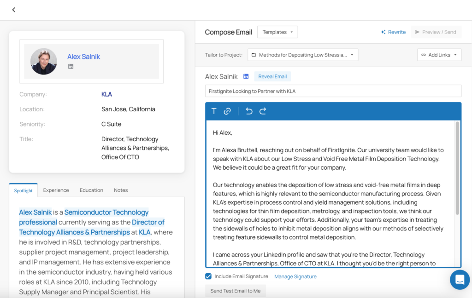Click the back arrow icon
The image size is (472, 298).
click(x=13, y=10)
